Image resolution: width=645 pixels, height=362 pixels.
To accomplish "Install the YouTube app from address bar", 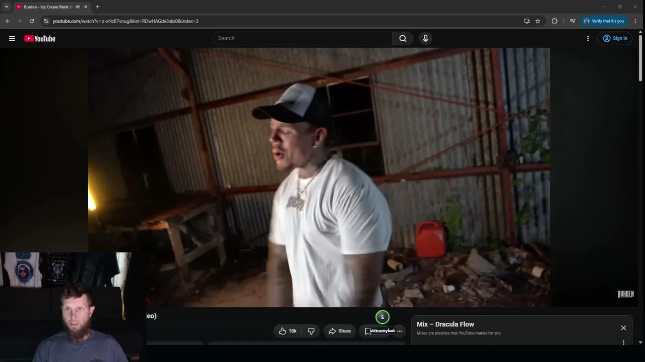I will [527, 21].
